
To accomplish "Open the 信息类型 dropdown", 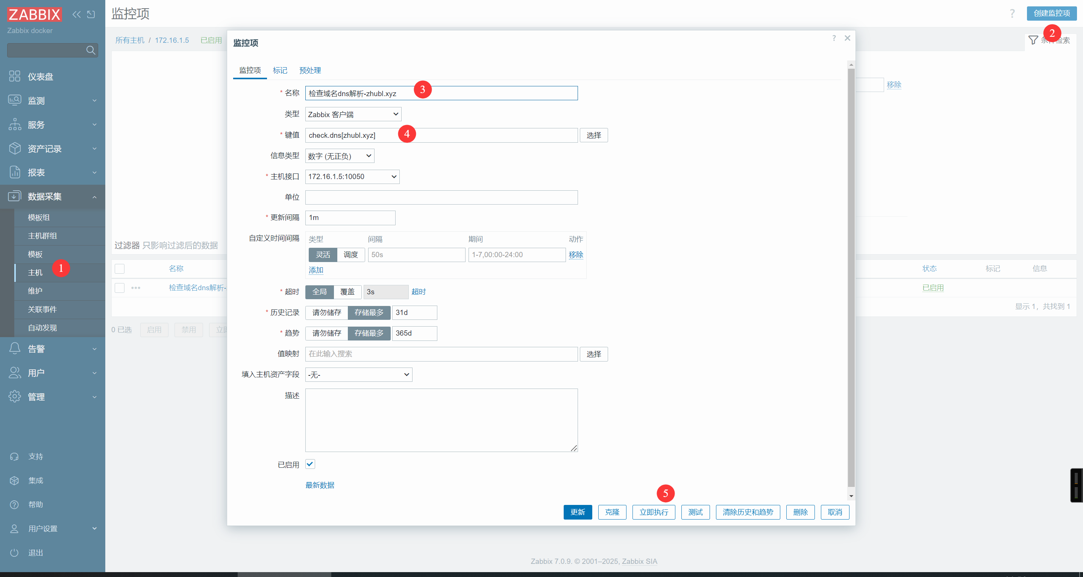I will [x=340, y=156].
